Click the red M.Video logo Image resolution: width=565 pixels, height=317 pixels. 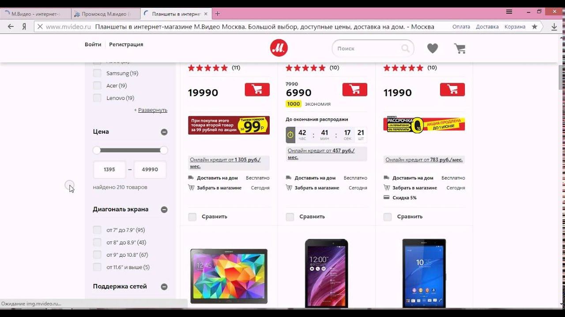coord(279,48)
